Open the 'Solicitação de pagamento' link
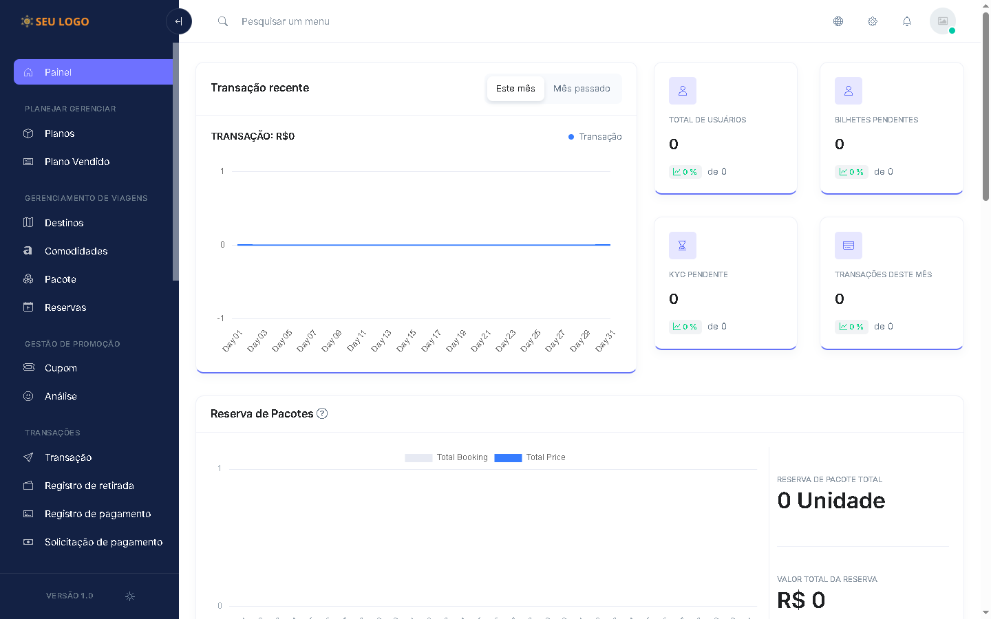 [103, 542]
